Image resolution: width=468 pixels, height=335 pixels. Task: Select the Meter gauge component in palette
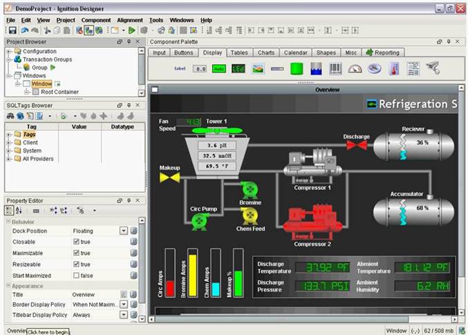click(x=355, y=68)
